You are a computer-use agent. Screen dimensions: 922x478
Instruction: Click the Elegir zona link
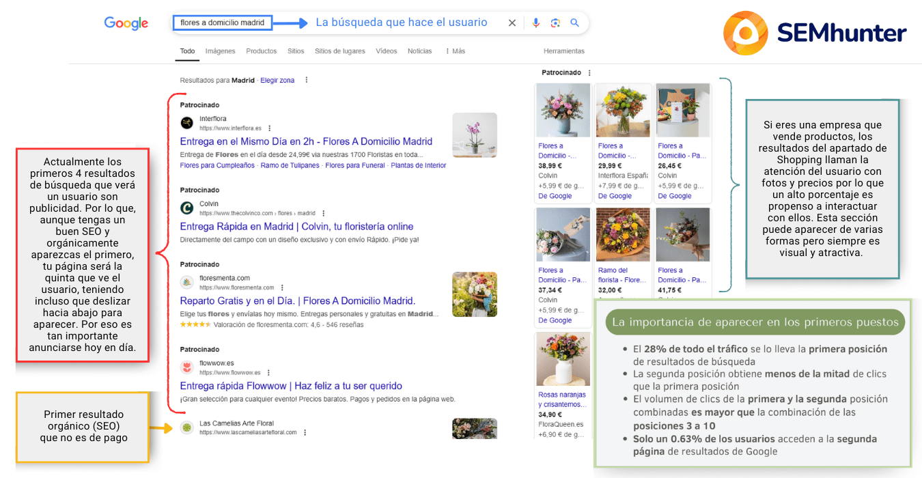tap(277, 81)
